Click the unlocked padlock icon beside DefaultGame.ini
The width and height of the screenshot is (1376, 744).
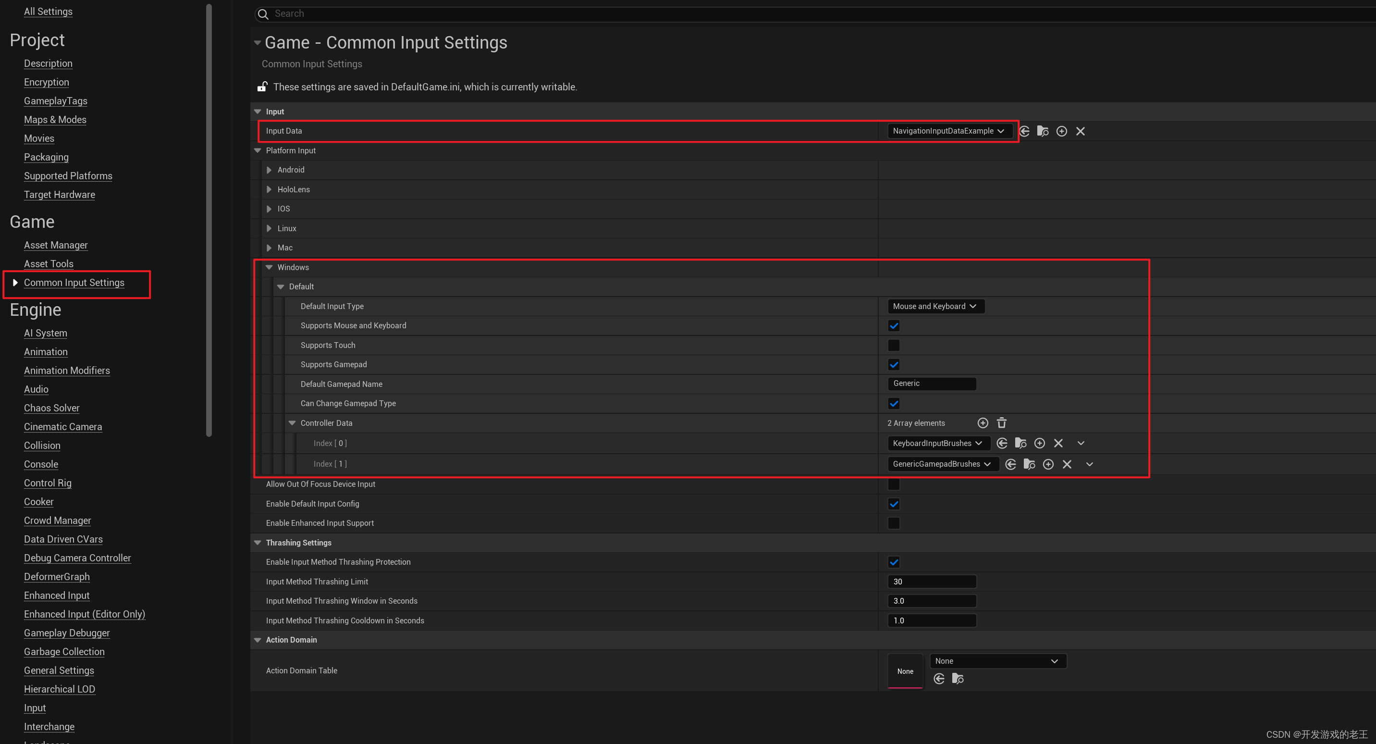pos(262,87)
